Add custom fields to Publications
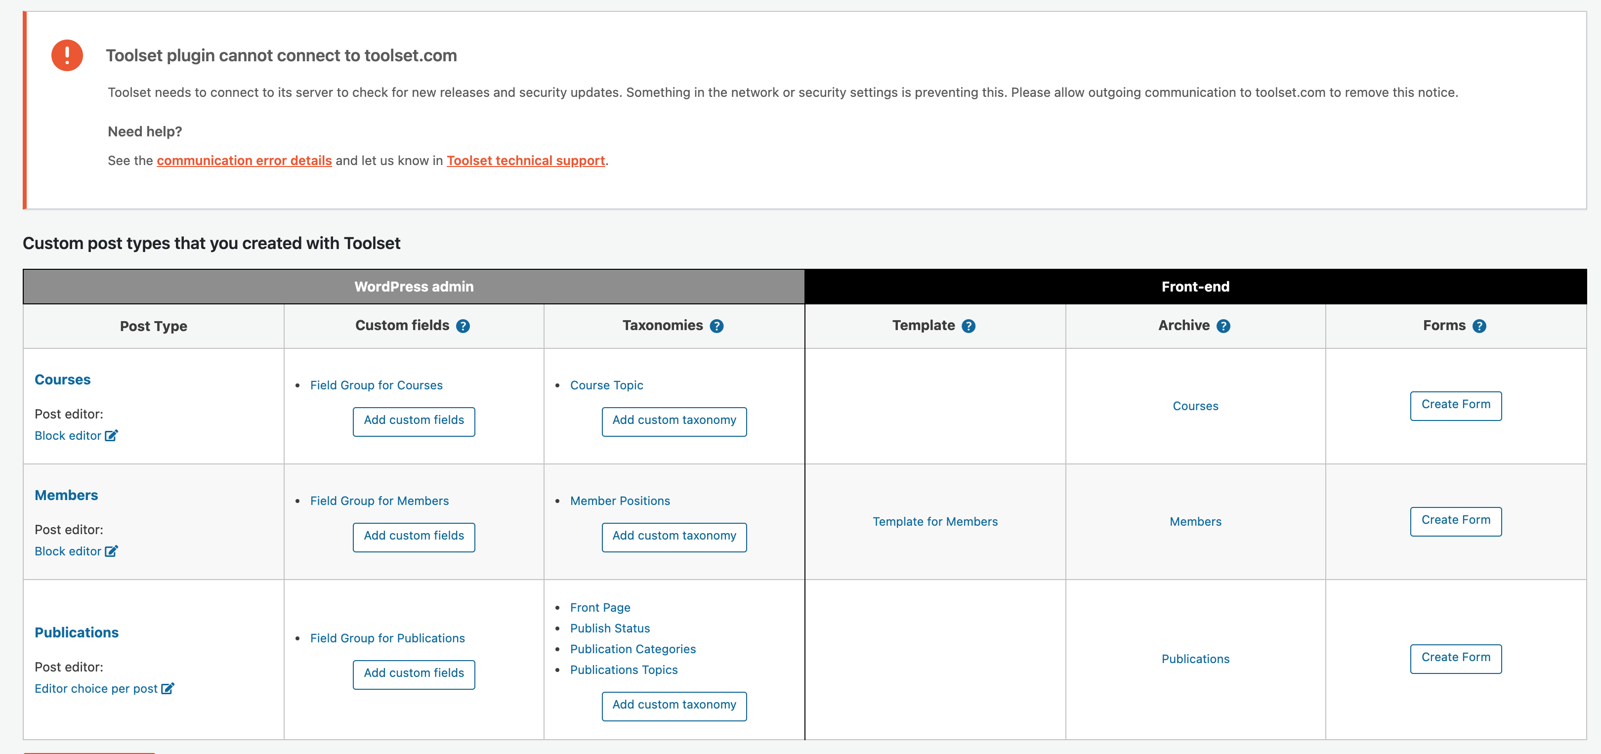 (x=414, y=674)
